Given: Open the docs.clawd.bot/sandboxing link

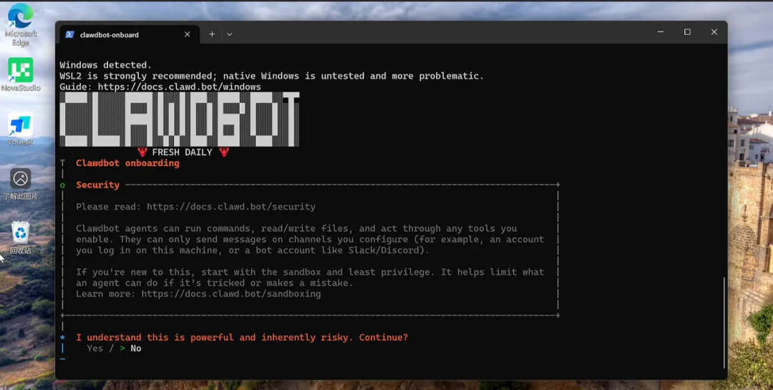Looking at the screenshot, I should [x=230, y=294].
